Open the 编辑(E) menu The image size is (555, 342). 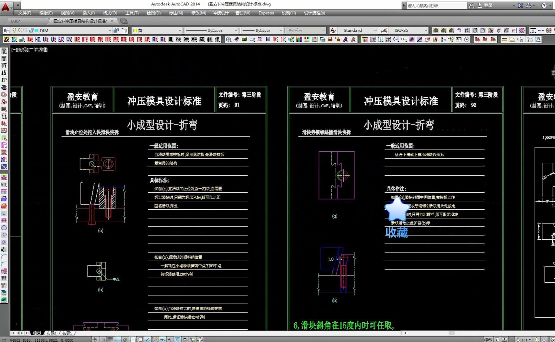click(x=46, y=13)
